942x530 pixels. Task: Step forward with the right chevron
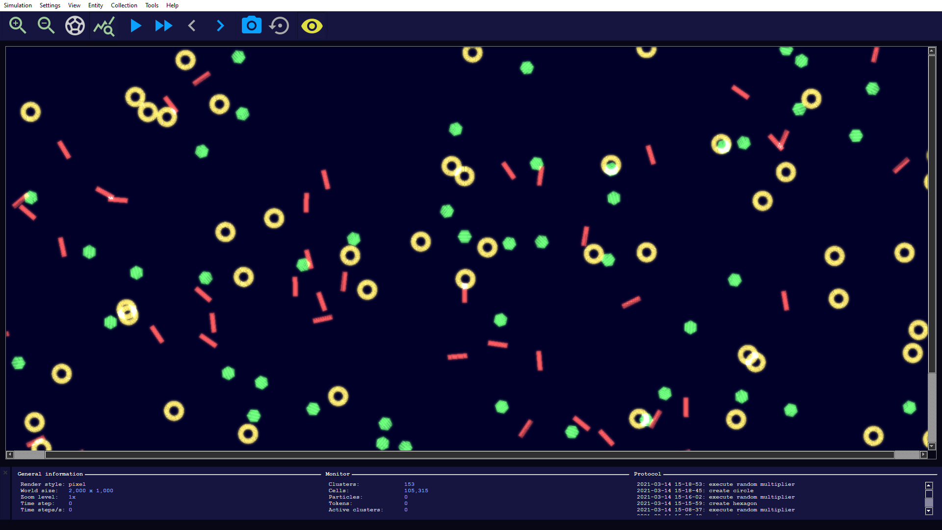[220, 26]
